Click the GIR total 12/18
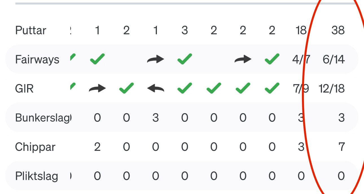 click(x=332, y=89)
